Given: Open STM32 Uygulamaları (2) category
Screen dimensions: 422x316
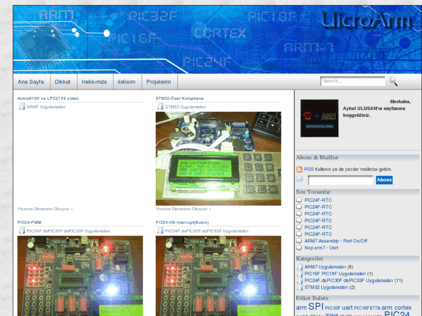Looking at the screenshot, I should (326, 287).
